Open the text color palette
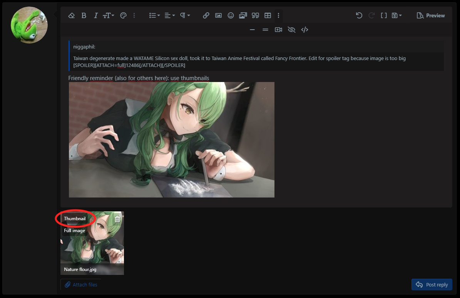The height and width of the screenshot is (298, 460). (x=124, y=15)
